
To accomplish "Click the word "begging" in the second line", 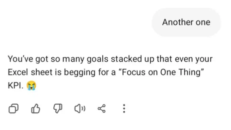I will coord(80,72).
